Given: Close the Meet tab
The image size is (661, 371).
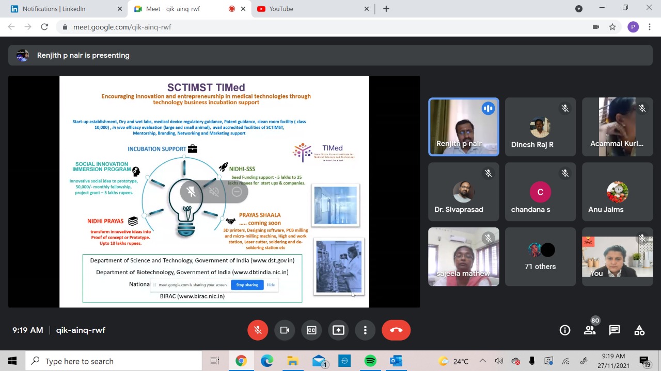Looking at the screenshot, I should [243, 9].
